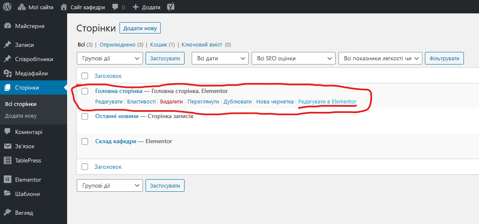Select Всі сторінки submenu item

[x=21, y=104]
